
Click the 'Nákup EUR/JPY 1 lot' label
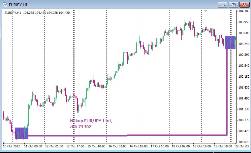(x=91, y=121)
